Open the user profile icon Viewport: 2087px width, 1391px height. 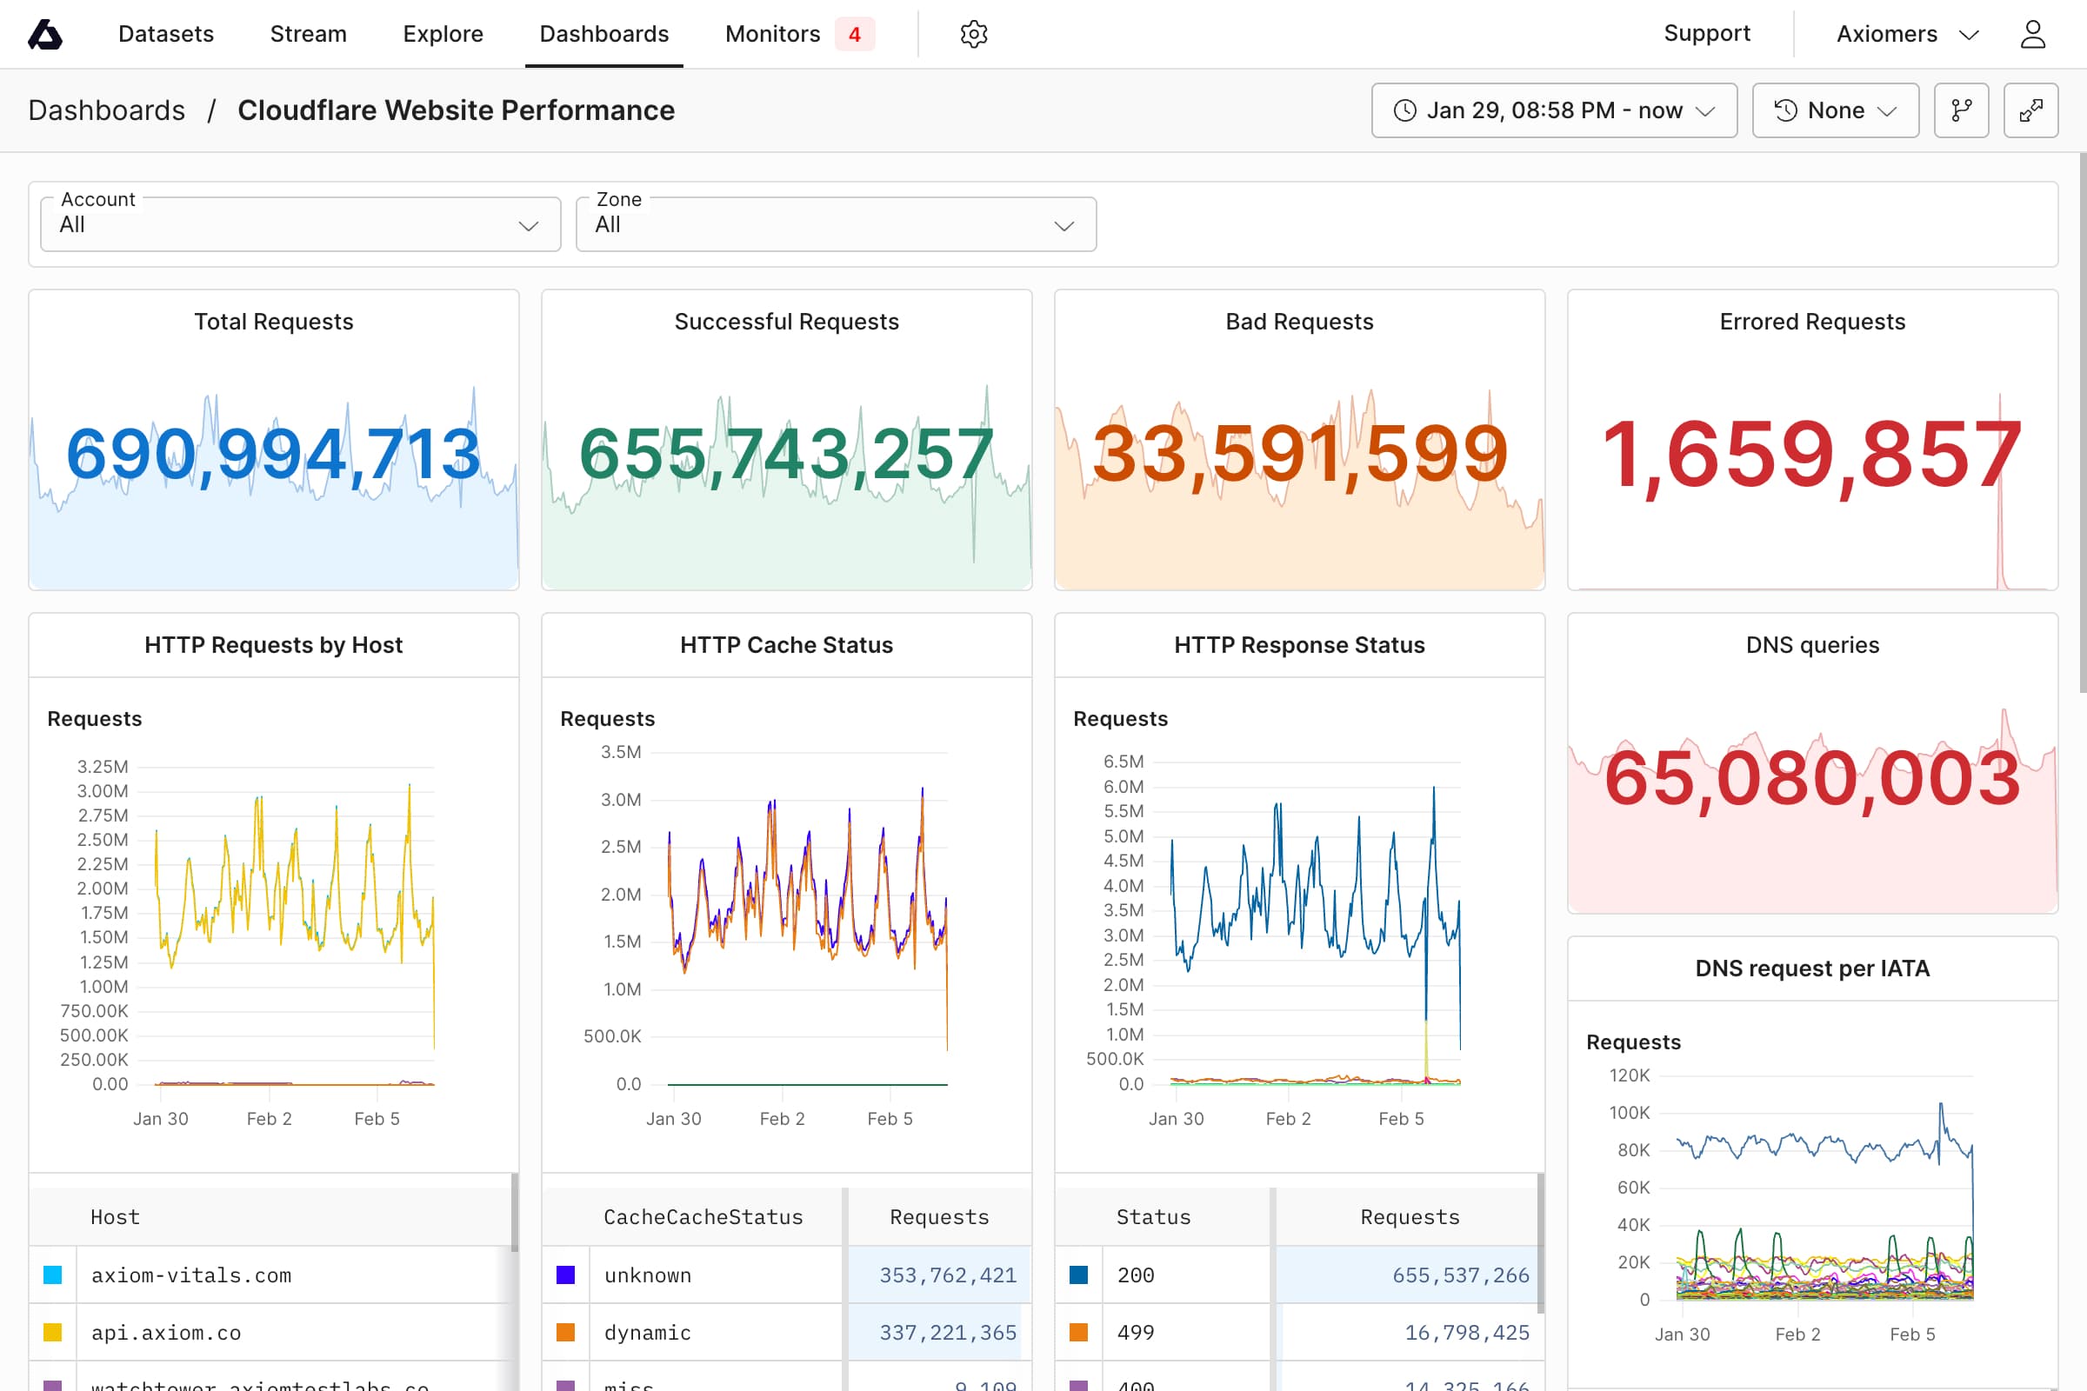point(2032,34)
